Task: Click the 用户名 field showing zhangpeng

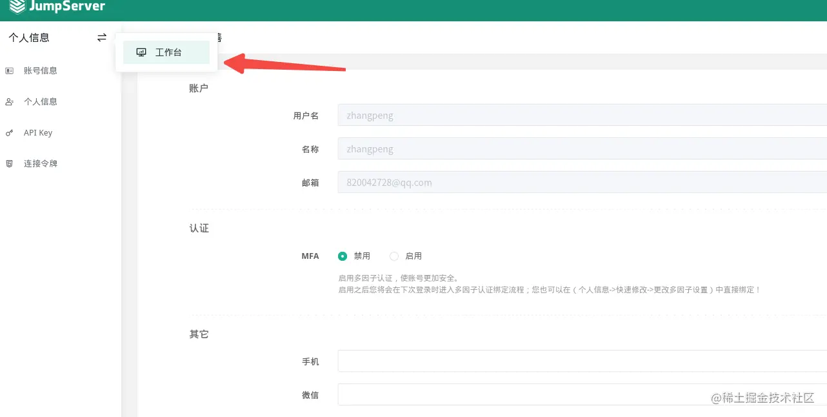Action: (582, 116)
